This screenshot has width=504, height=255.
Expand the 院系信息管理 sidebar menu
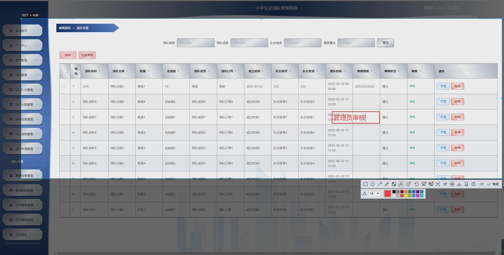pos(22,119)
